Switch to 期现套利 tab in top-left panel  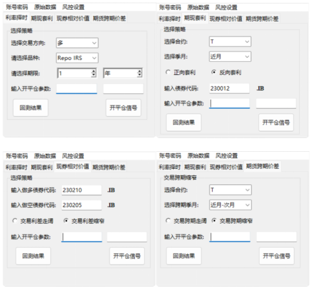42,18
